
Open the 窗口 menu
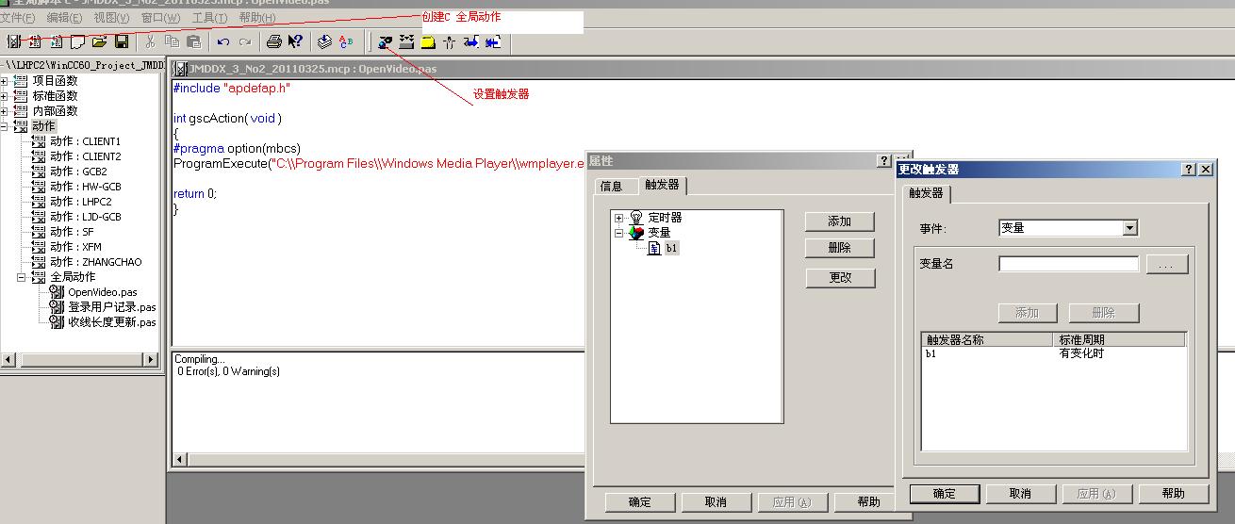coord(160,18)
